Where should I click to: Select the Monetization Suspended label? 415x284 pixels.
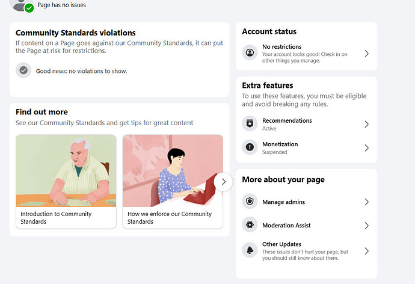[x=275, y=152]
